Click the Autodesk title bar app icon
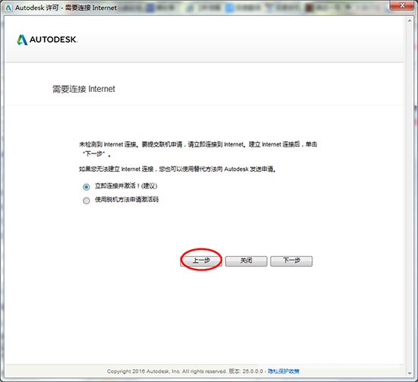Screen dimensions: 418x382 (8, 8)
